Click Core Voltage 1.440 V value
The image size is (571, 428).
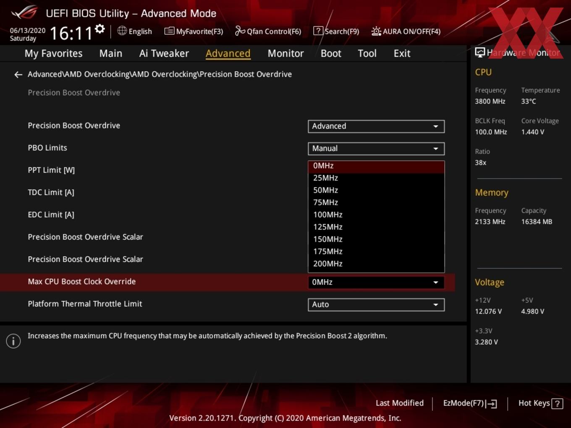tap(533, 132)
